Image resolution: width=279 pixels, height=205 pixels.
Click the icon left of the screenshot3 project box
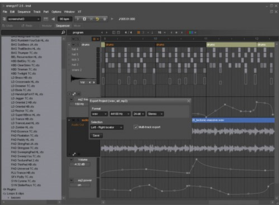click(x=4, y=19)
